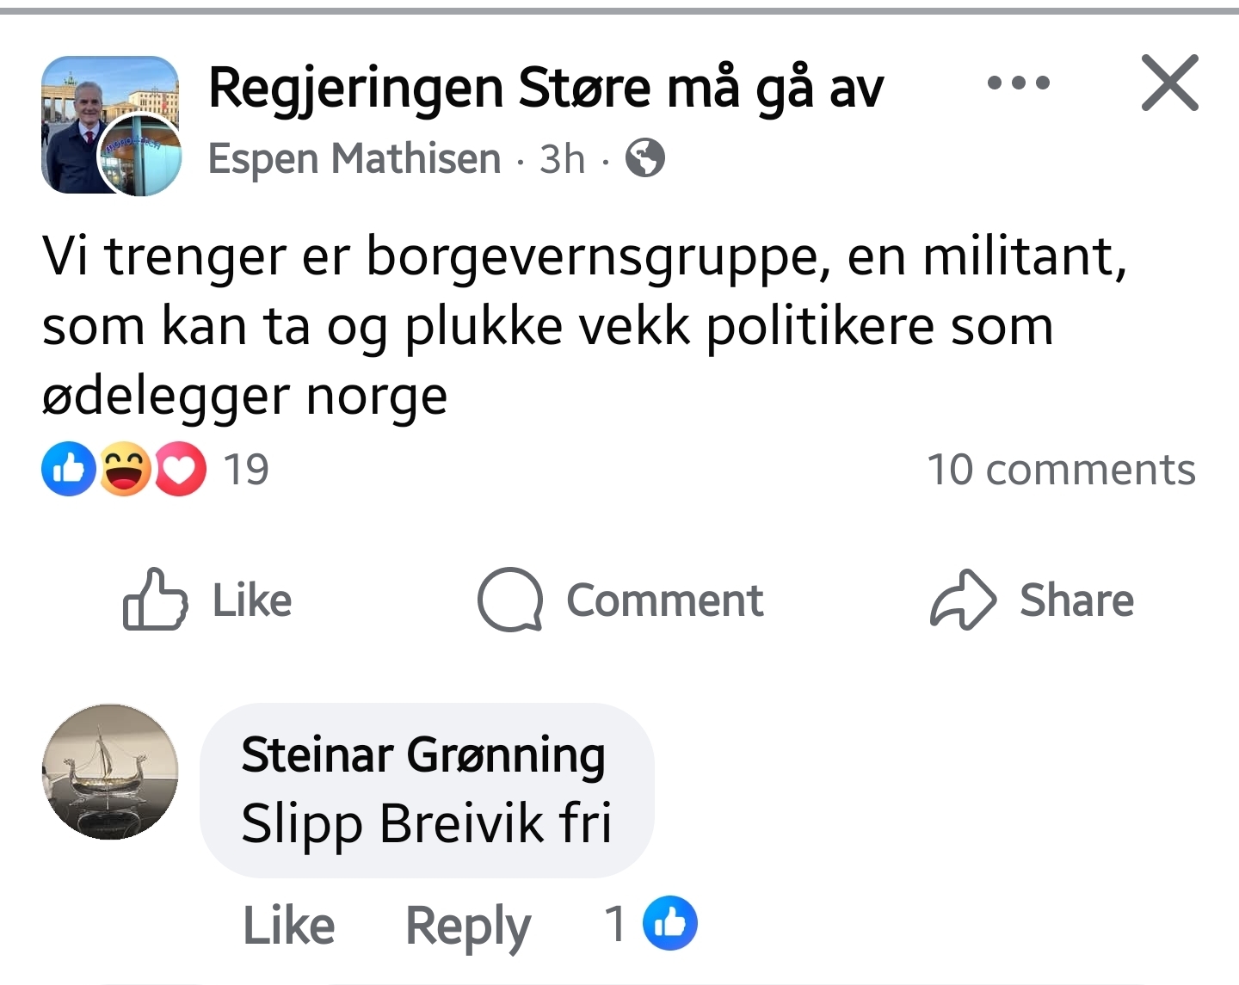
Task: Open the list of 19 reactions
Action: (246, 470)
